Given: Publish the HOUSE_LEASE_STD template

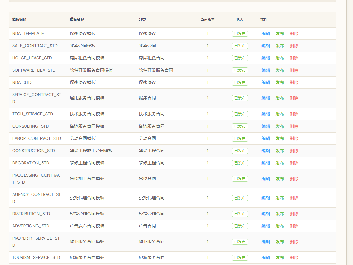Looking at the screenshot, I should (x=280, y=58).
